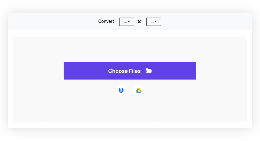Image resolution: width=260 pixels, height=141 pixels.
Task: Open the target format dropdown after to
Action: point(153,22)
